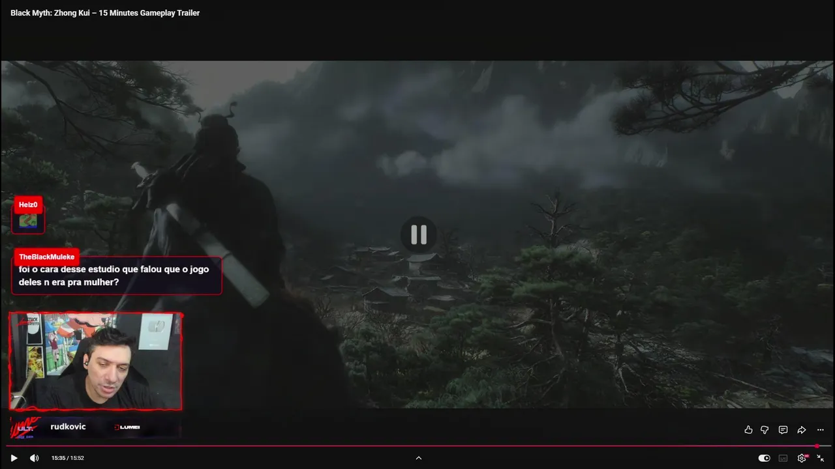
Task: Click the TheBlackMuleke chat username tag
Action: coord(46,257)
